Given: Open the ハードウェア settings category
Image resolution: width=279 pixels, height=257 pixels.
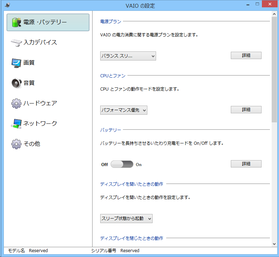Looking at the screenshot, I should coord(48,103).
